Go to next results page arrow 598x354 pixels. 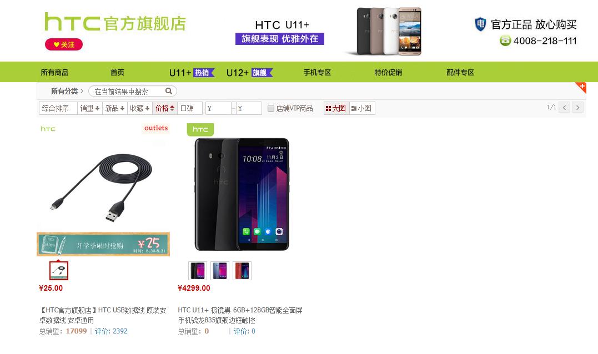point(578,108)
